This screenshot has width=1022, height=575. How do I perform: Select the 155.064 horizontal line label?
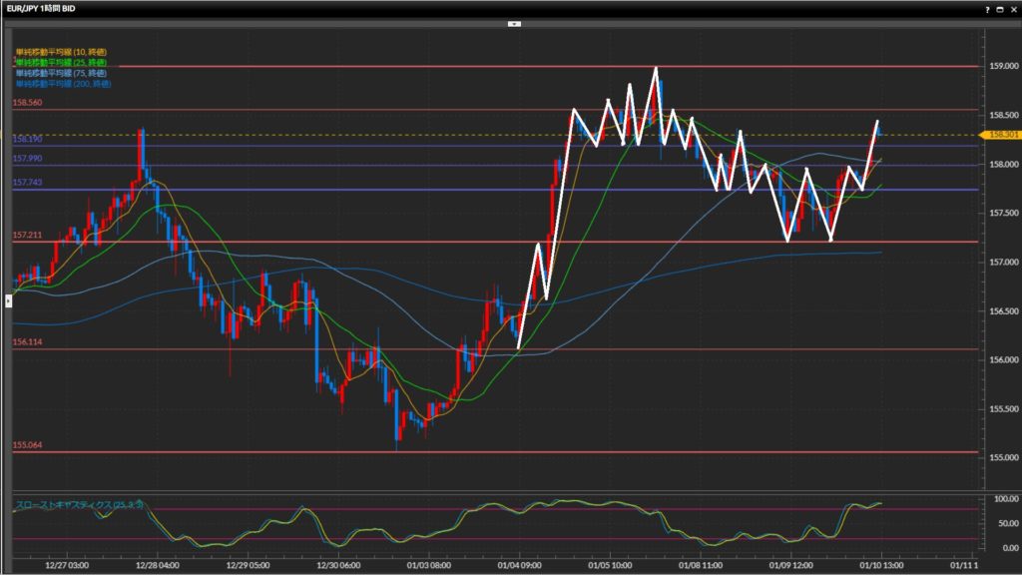[26, 445]
